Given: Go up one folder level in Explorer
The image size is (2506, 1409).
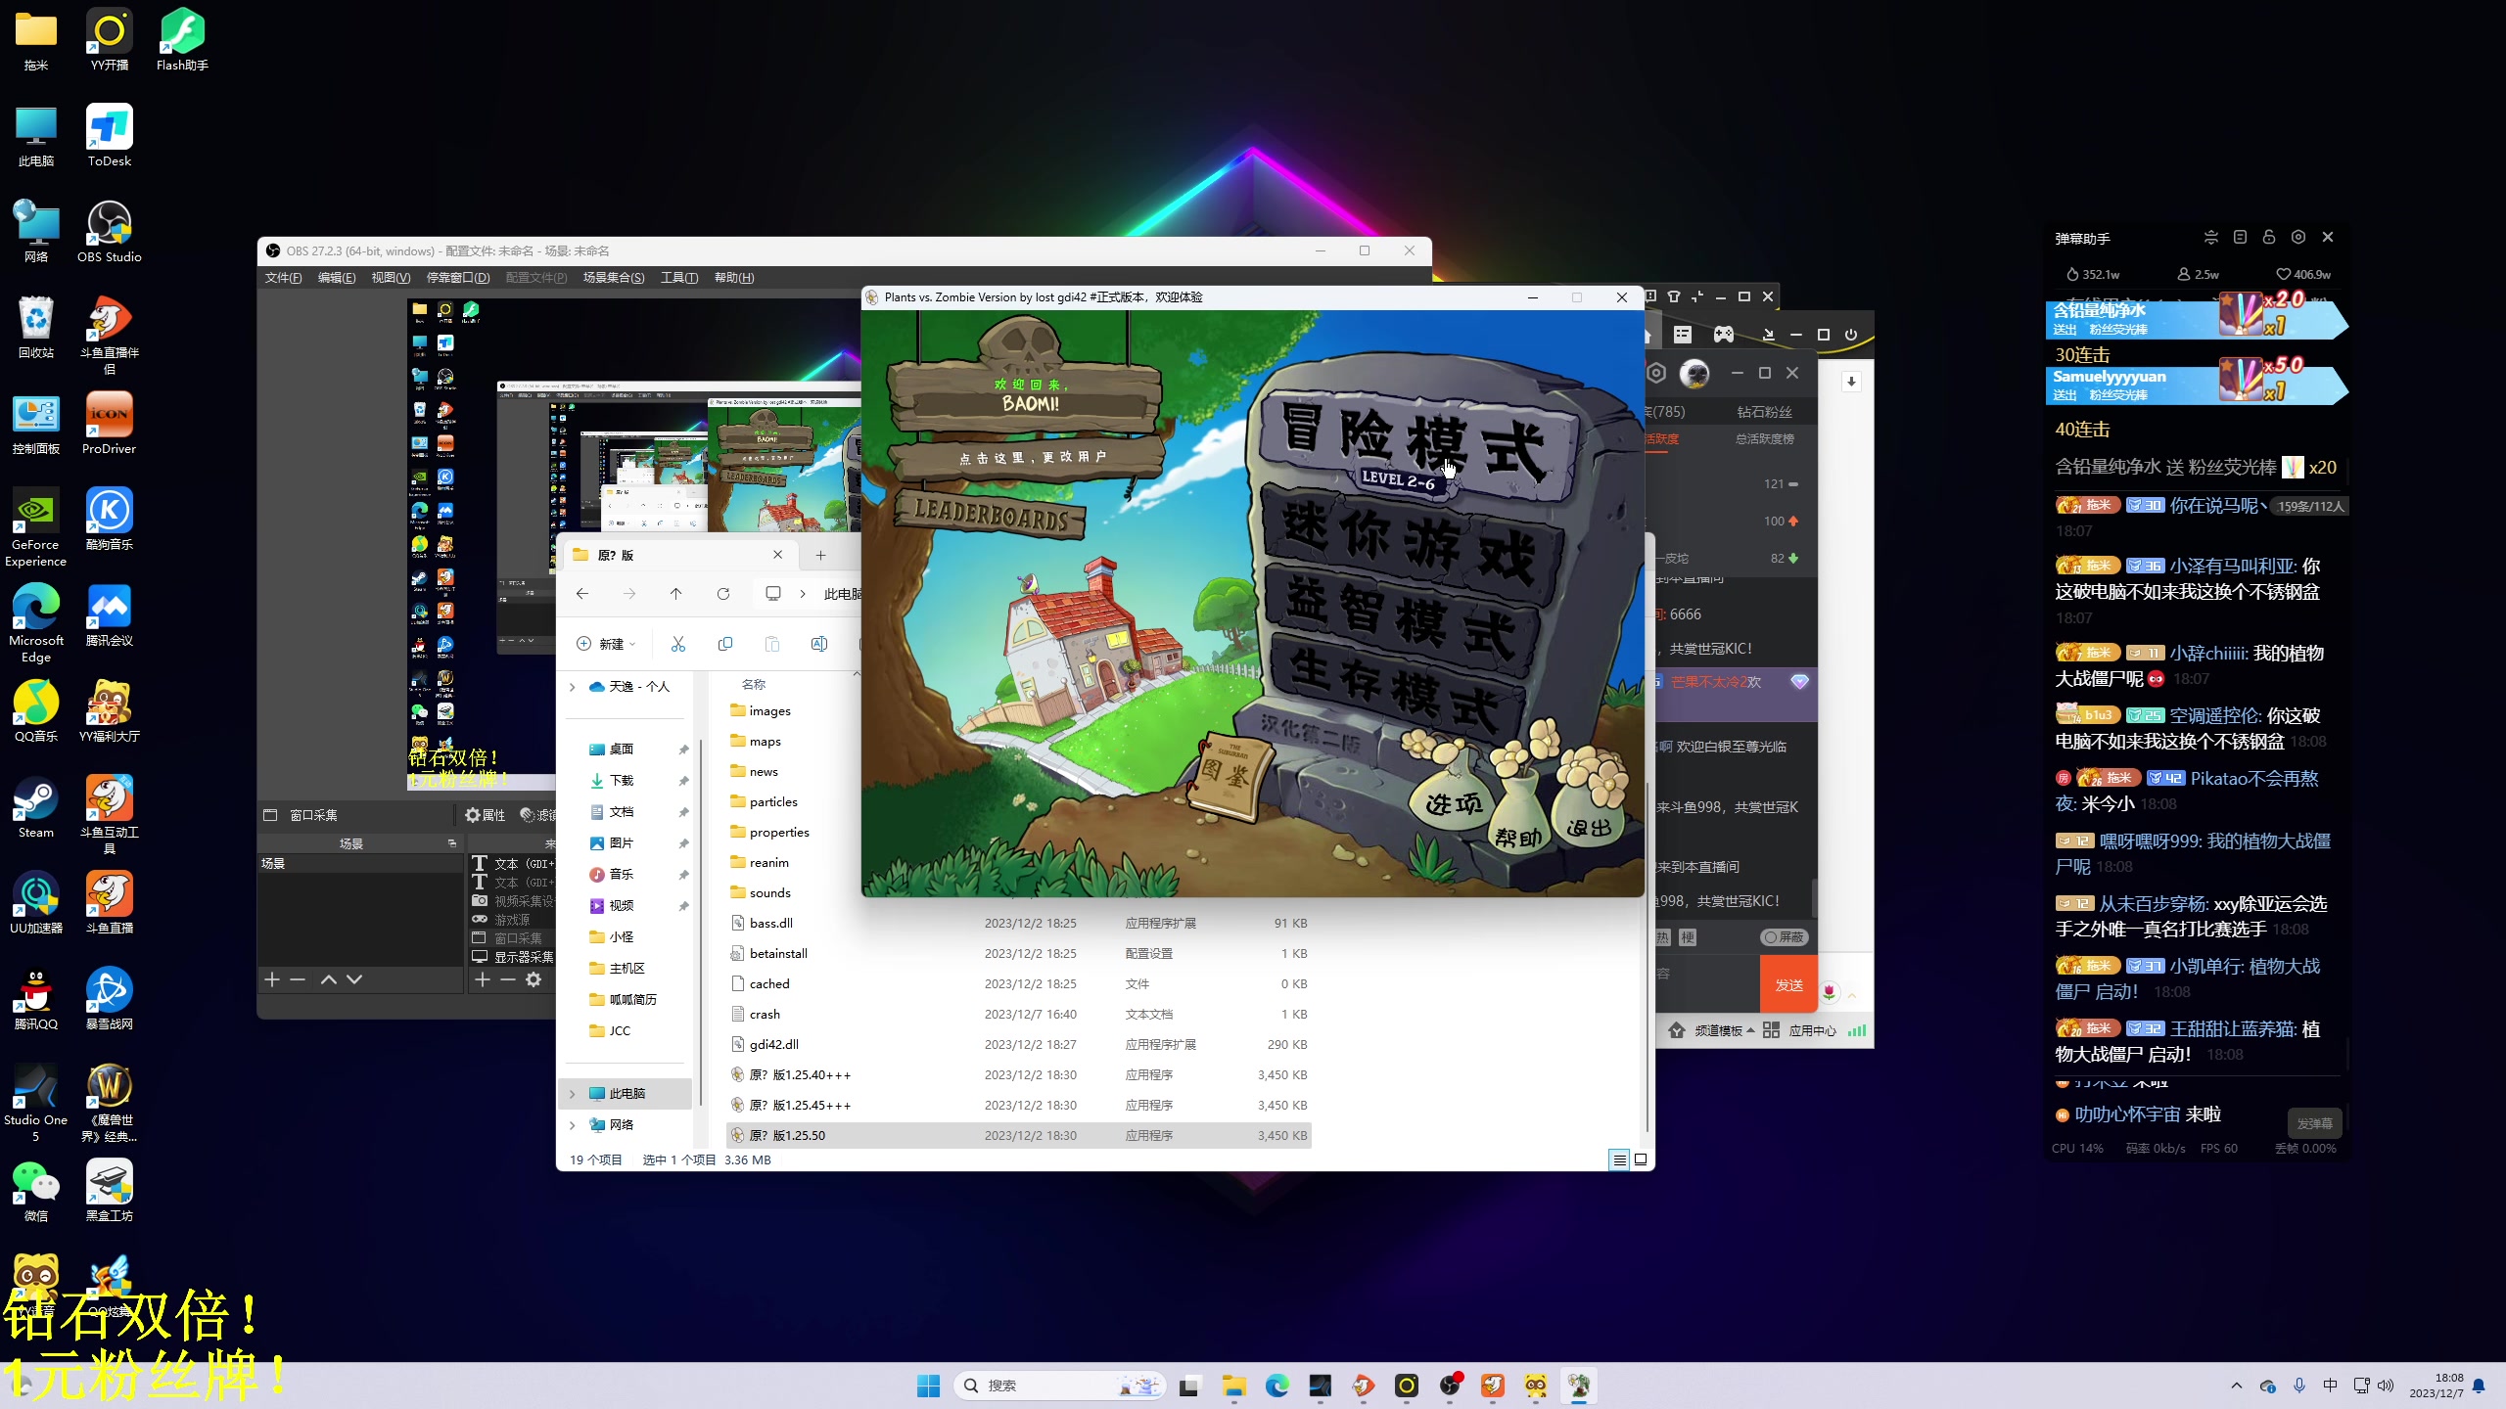Looking at the screenshot, I should click(x=675, y=594).
